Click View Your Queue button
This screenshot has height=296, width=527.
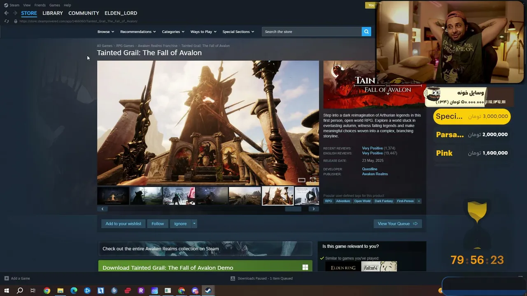point(398,224)
